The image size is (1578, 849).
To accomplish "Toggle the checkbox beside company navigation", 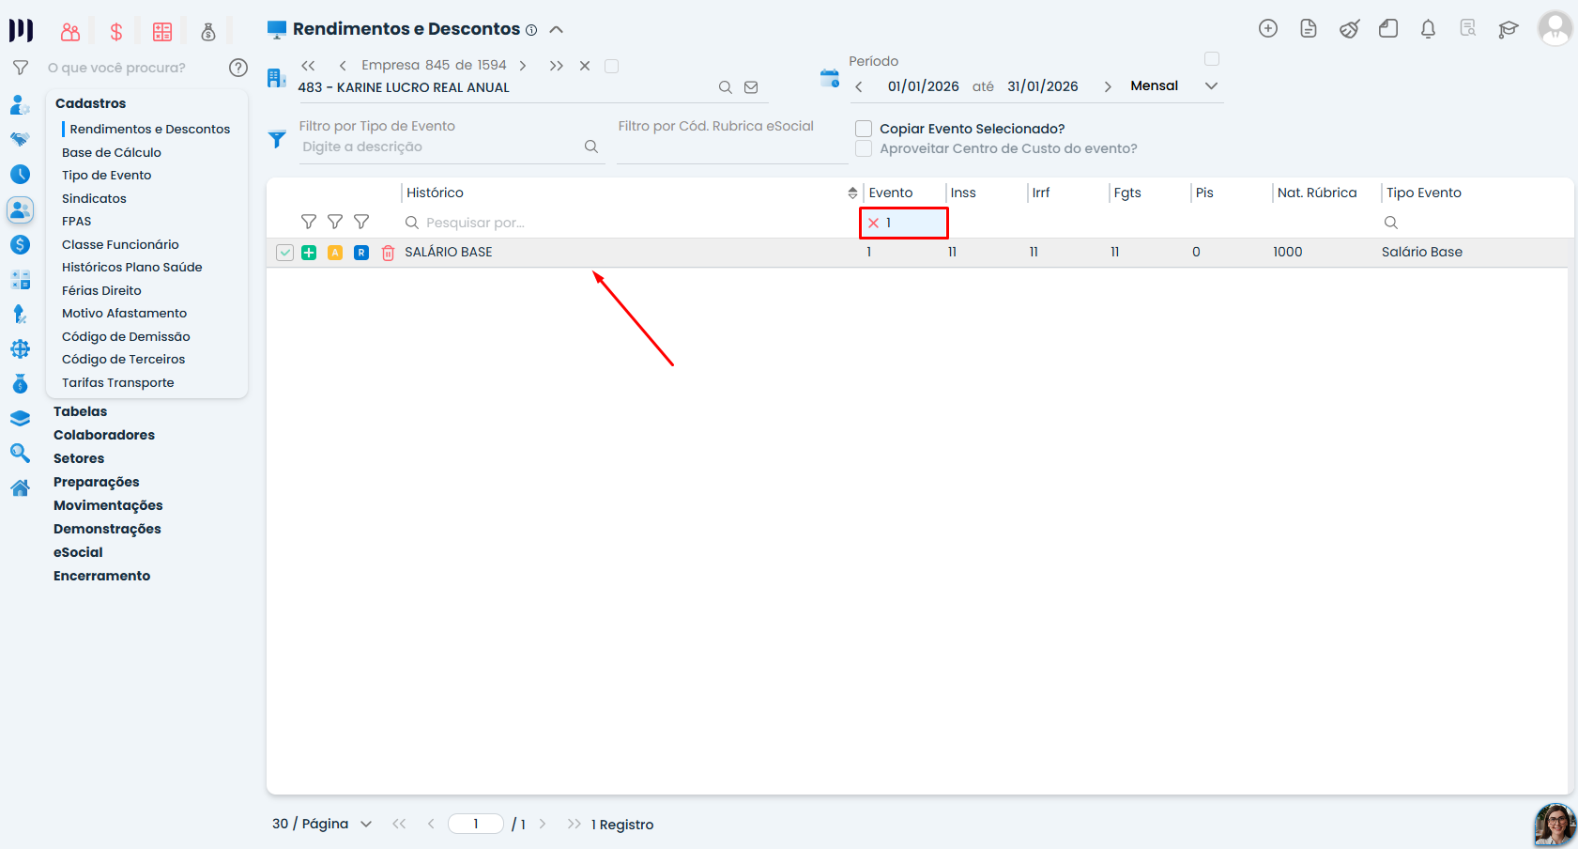I will (611, 66).
